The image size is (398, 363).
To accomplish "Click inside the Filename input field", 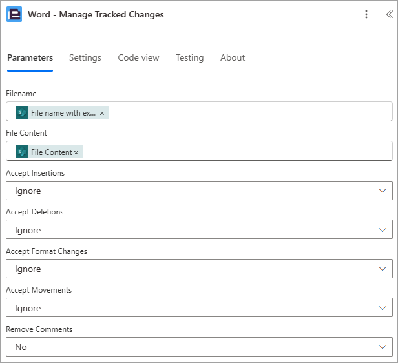I will coord(199,111).
